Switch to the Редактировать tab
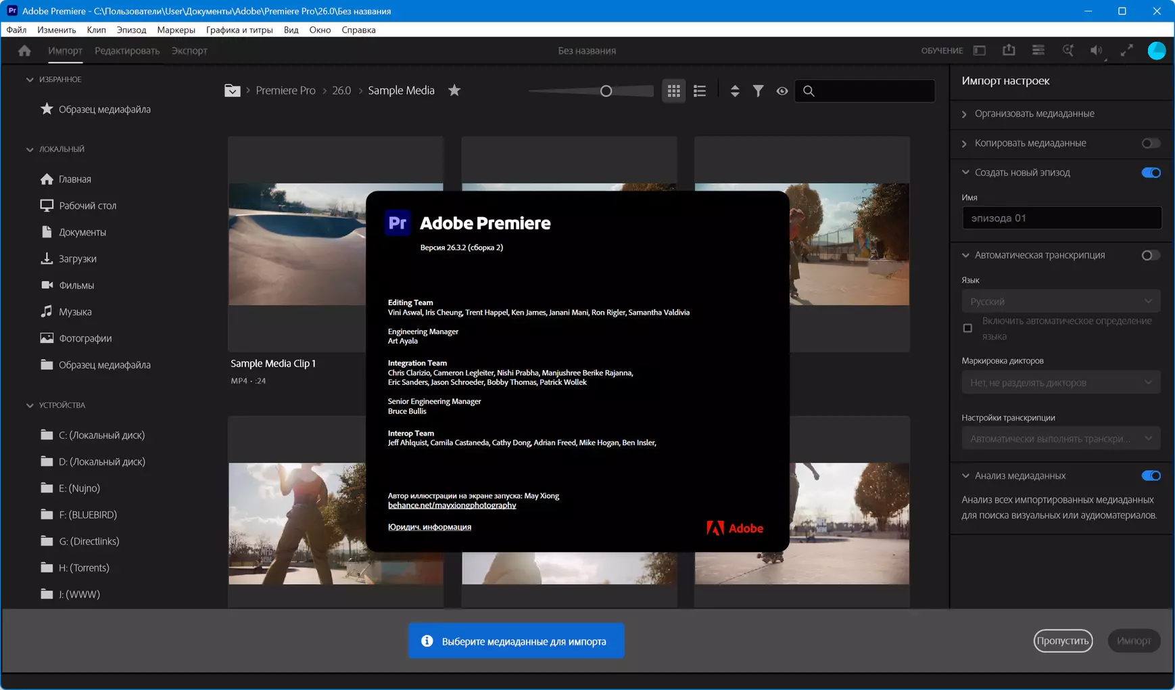Image resolution: width=1175 pixels, height=690 pixels. tap(127, 51)
